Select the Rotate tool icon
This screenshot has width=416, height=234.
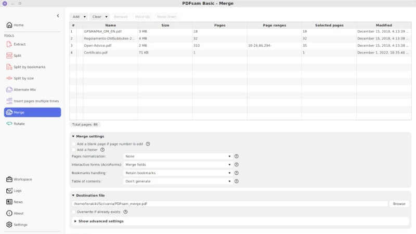coord(9,124)
